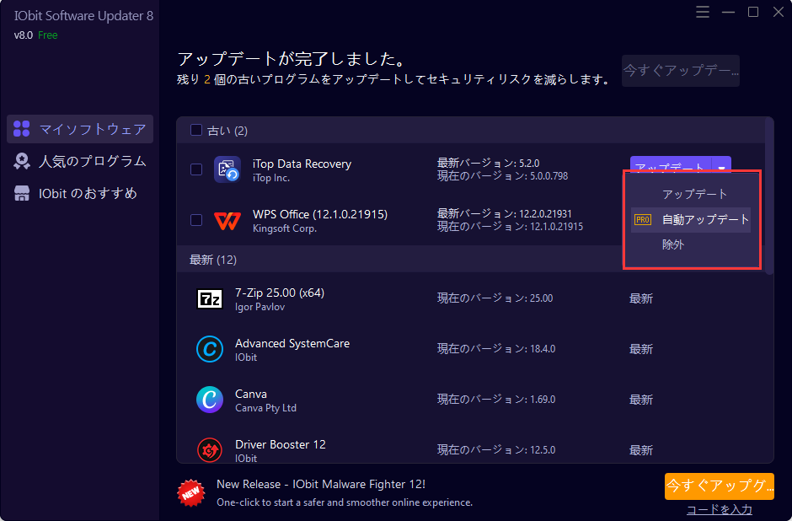Click the Canva app icon

(210, 400)
